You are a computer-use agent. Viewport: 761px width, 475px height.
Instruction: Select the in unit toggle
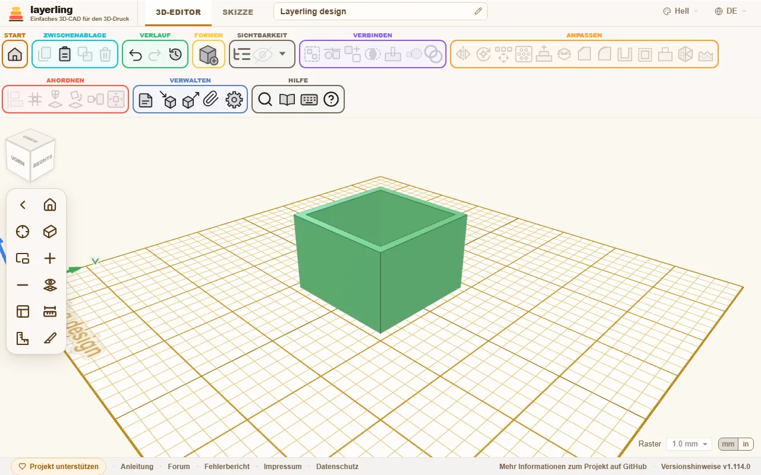coord(746,444)
